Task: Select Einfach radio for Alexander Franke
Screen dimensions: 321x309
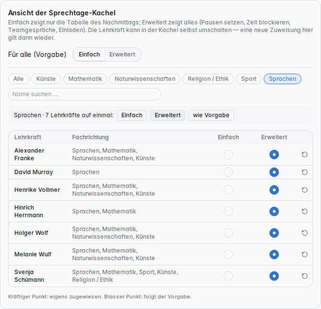Action: pyautogui.click(x=228, y=154)
